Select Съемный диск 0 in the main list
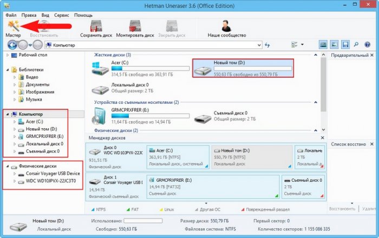The width and height of the screenshot is (379, 238). tap(225, 116)
